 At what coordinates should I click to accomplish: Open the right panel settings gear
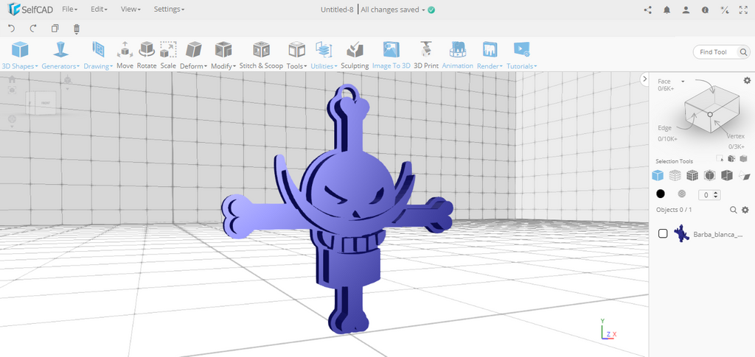click(747, 80)
